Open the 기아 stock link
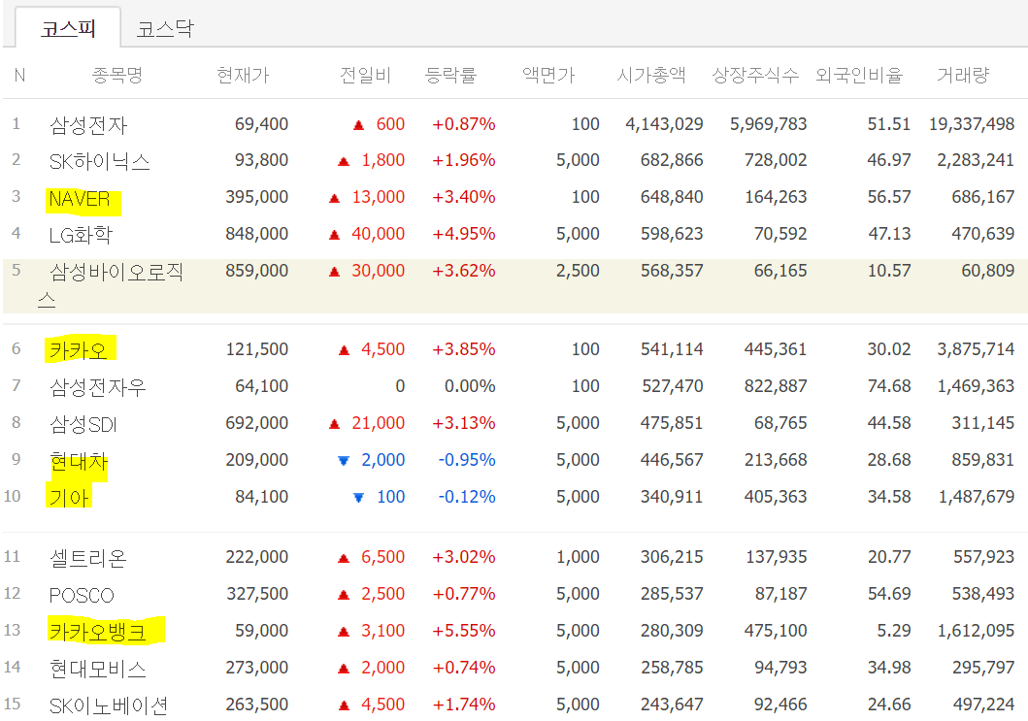 69,498
